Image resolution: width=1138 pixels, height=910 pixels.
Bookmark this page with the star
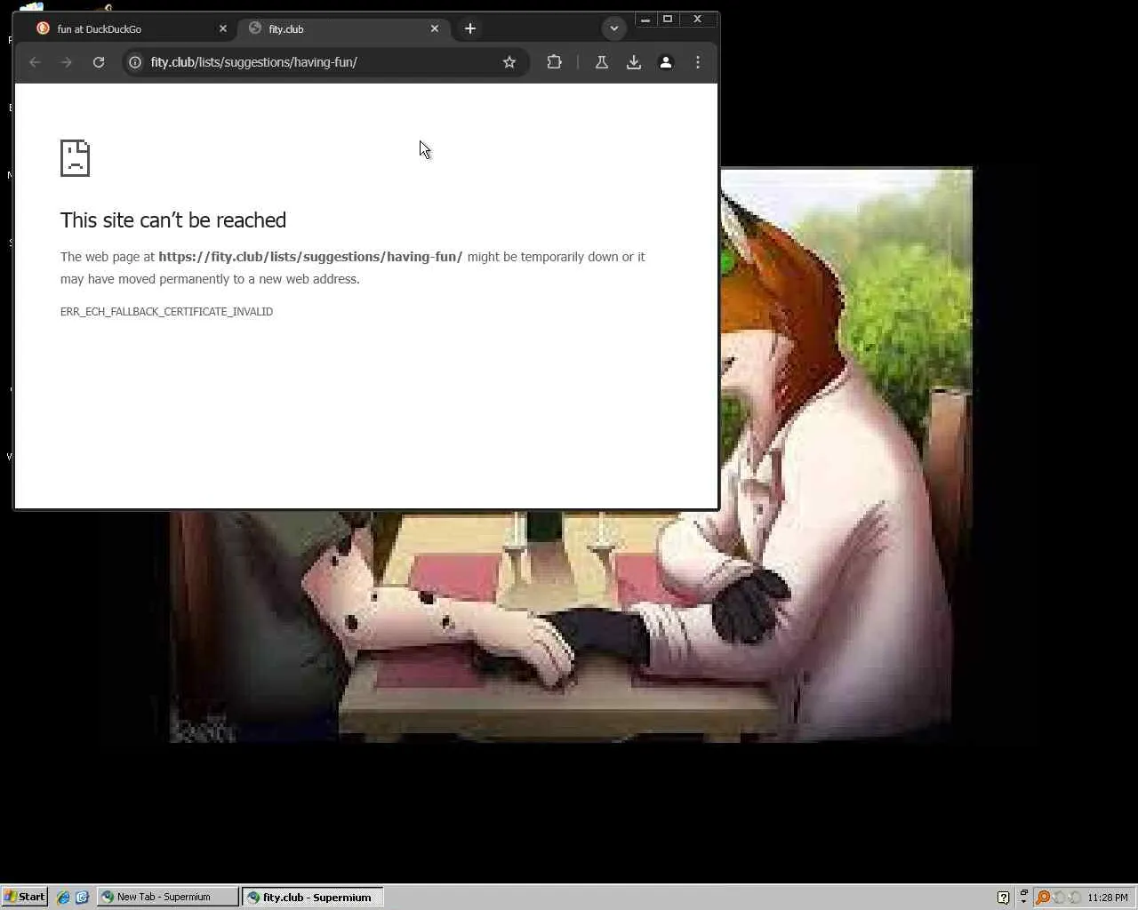pyautogui.click(x=509, y=62)
